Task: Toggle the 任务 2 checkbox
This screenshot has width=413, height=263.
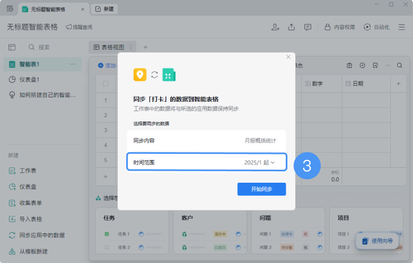Action: coord(107,247)
